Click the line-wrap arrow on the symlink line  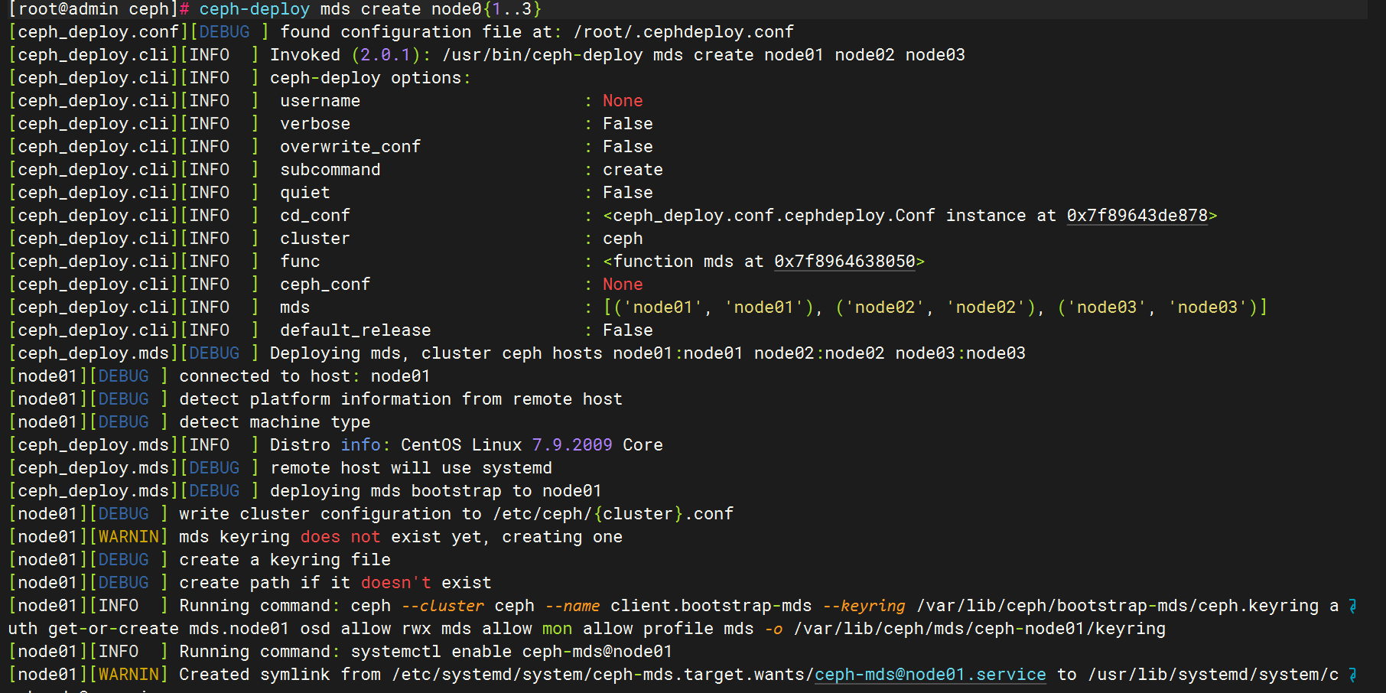1352,675
